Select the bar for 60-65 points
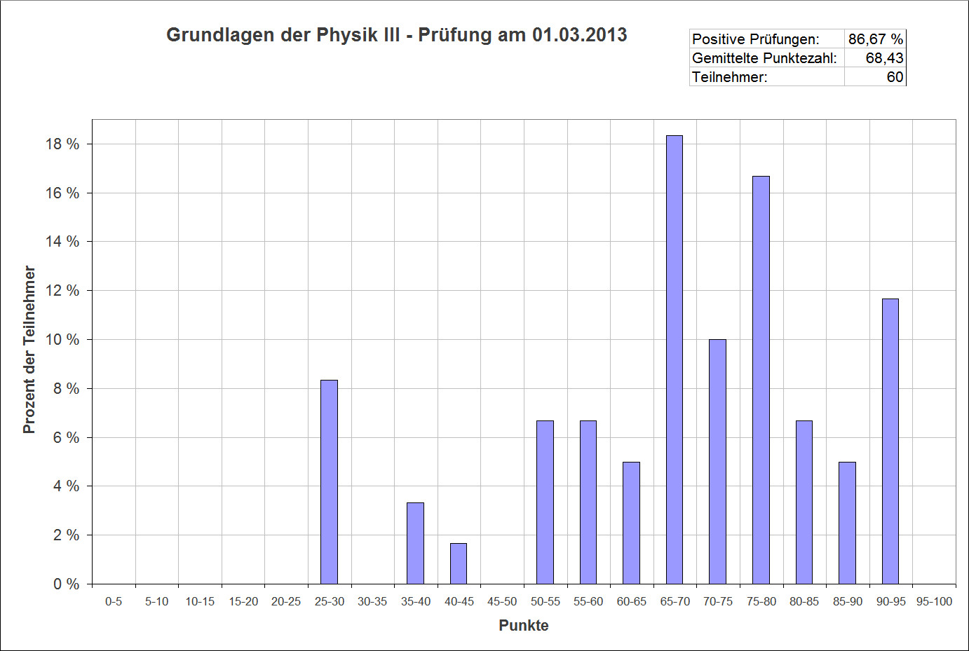 631,523
